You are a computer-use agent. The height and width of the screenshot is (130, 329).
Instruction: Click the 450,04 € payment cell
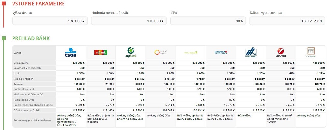pyautogui.click(x=131, y=84)
